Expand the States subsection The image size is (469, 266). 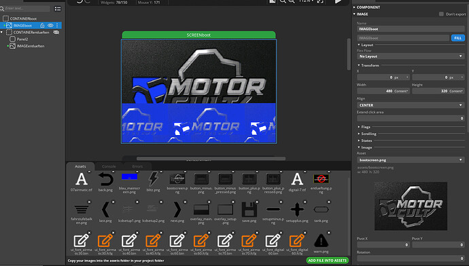coord(359,140)
